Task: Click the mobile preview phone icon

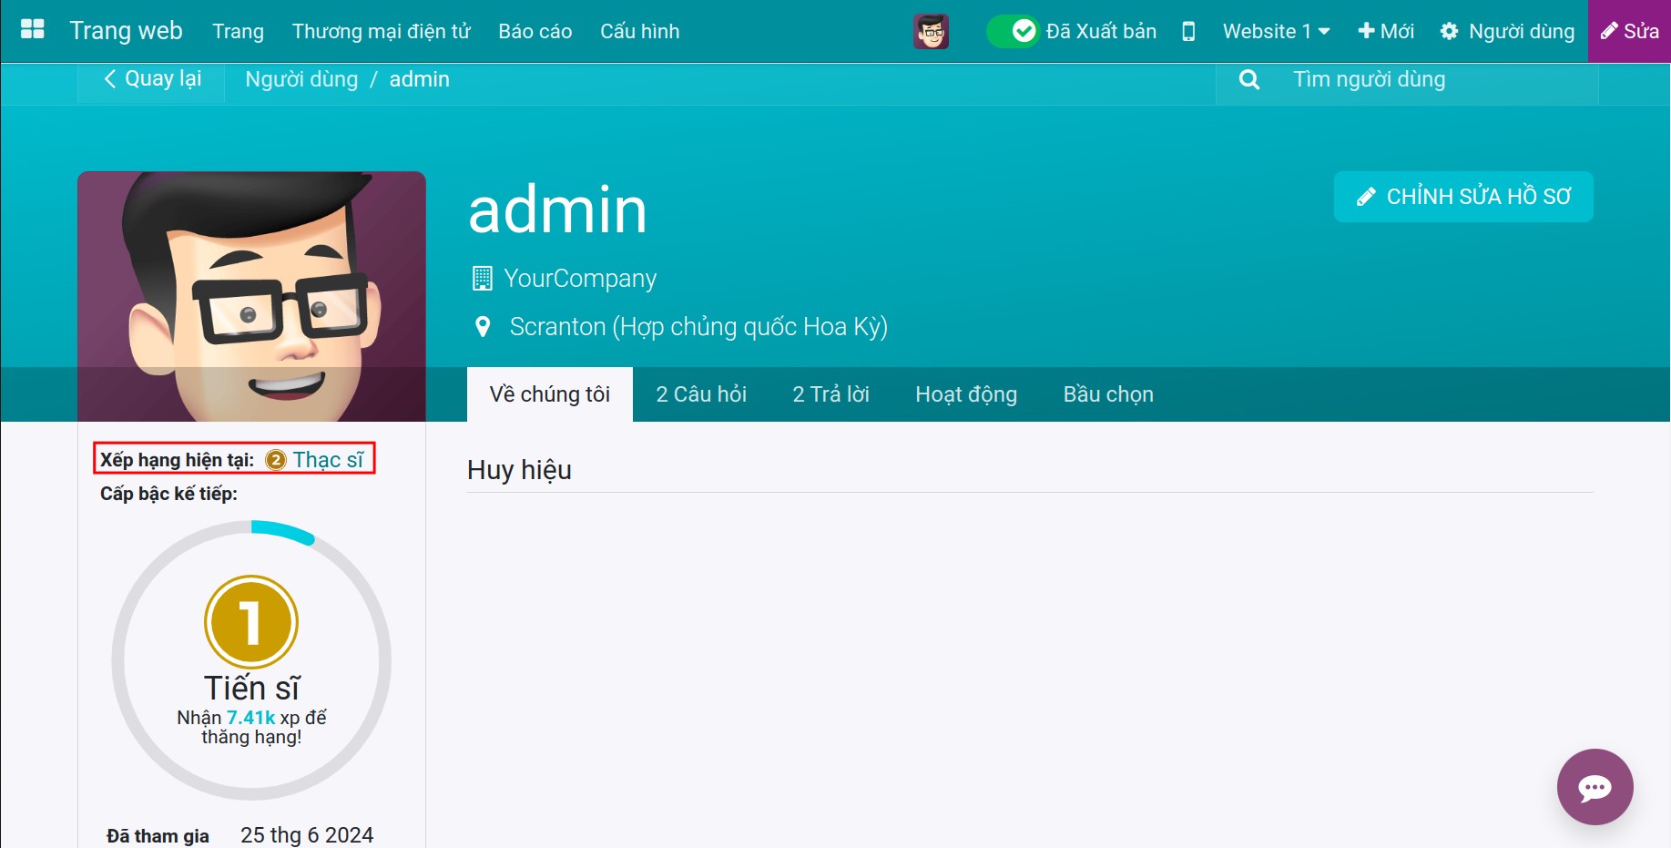Action: (x=1188, y=32)
